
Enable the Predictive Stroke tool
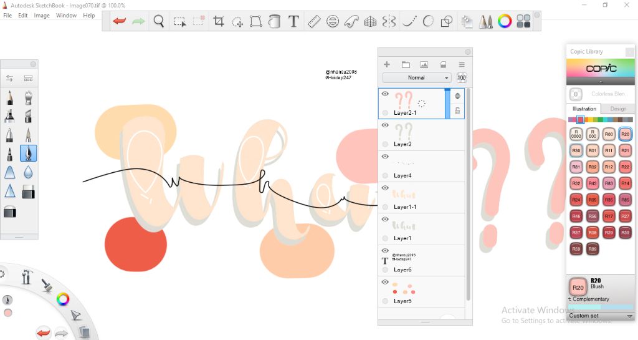pos(428,21)
